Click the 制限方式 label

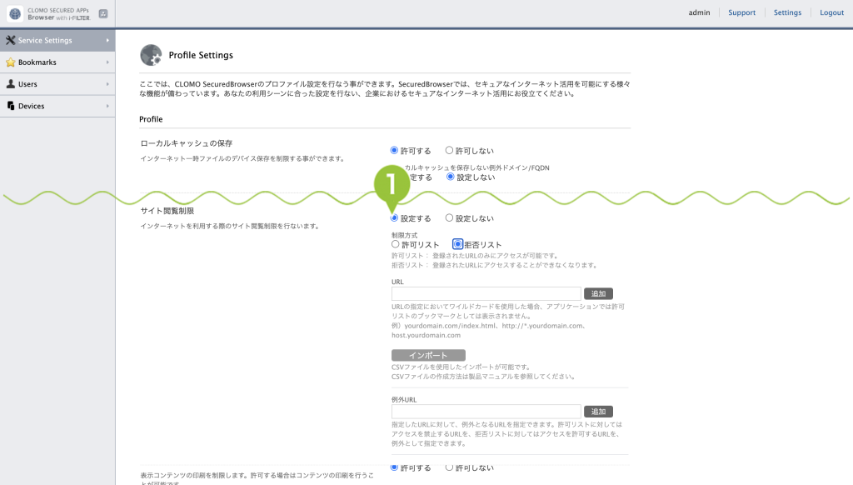[x=405, y=235]
